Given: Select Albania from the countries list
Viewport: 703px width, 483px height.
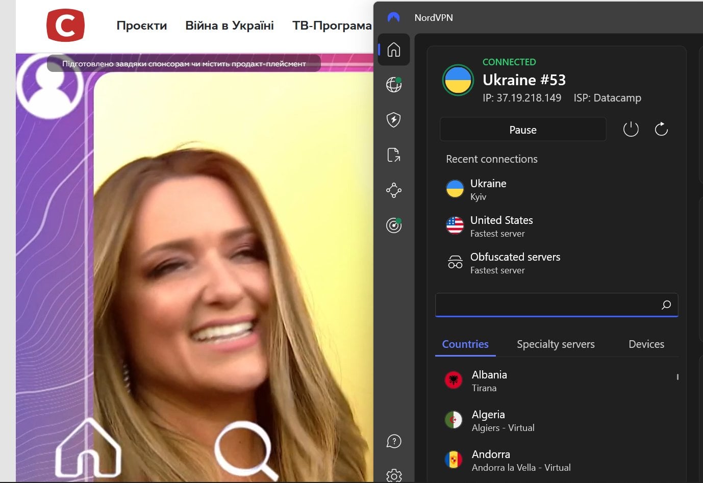Looking at the screenshot, I should point(489,380).
